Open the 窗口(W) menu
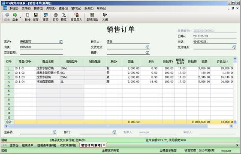 point(76,9)
